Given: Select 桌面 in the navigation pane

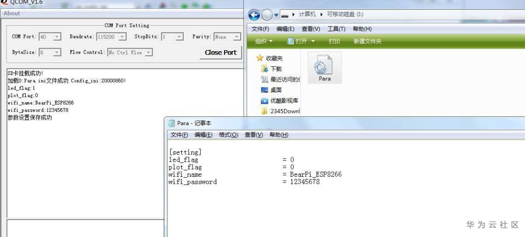Looking at the screenshot, I should tap(272, 90).
